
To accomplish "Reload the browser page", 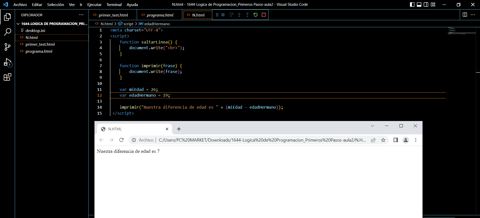I will click(121, 140).
